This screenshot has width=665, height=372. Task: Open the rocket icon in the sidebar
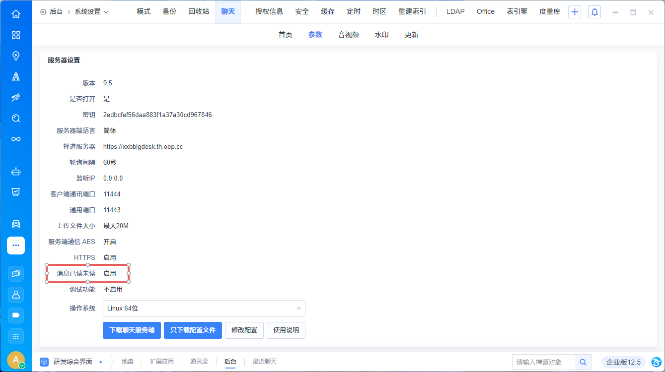coord(16,76)
